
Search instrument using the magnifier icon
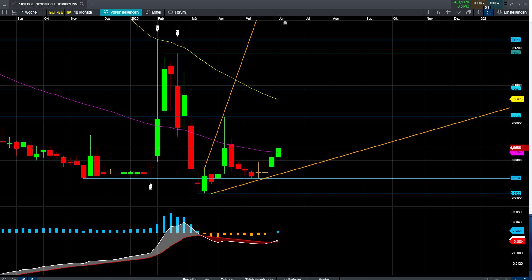(x=82, y=4)
